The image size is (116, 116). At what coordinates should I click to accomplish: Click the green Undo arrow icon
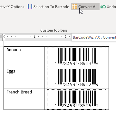point(103,7)
